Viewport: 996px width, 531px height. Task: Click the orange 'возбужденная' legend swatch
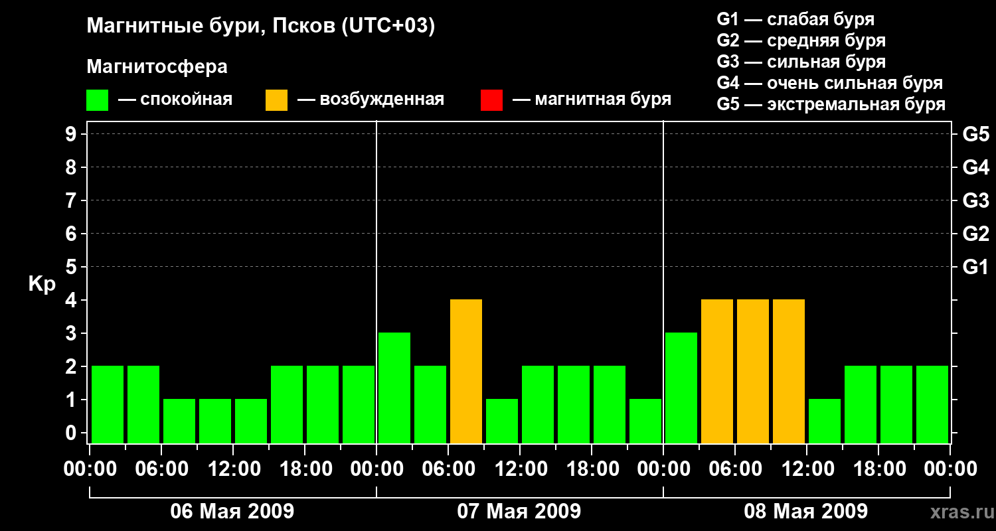[276, 100]
